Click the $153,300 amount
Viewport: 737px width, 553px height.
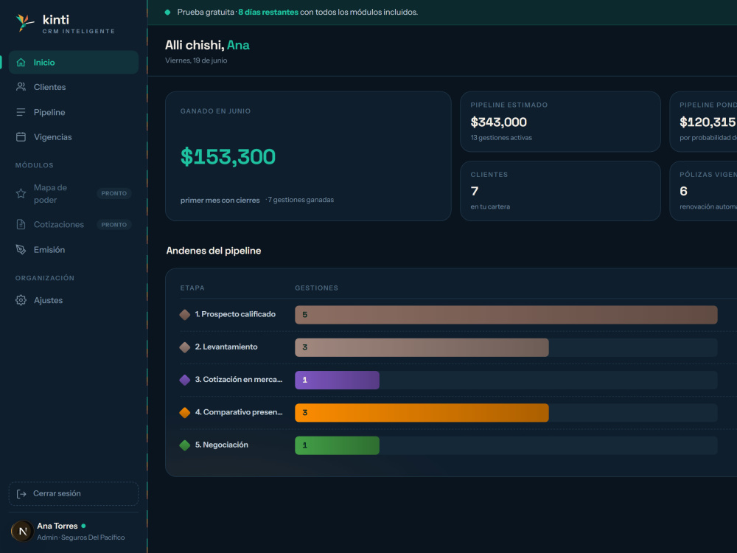click(228, 156)
